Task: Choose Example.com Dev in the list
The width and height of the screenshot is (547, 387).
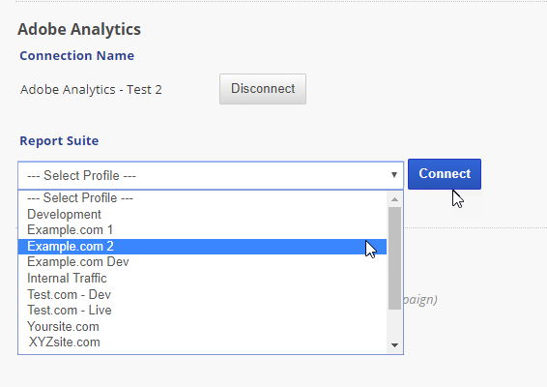Action: (x=202, y=262)
